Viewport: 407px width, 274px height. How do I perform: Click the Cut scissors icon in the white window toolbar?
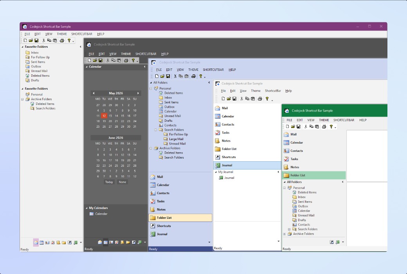pos(242,99)
